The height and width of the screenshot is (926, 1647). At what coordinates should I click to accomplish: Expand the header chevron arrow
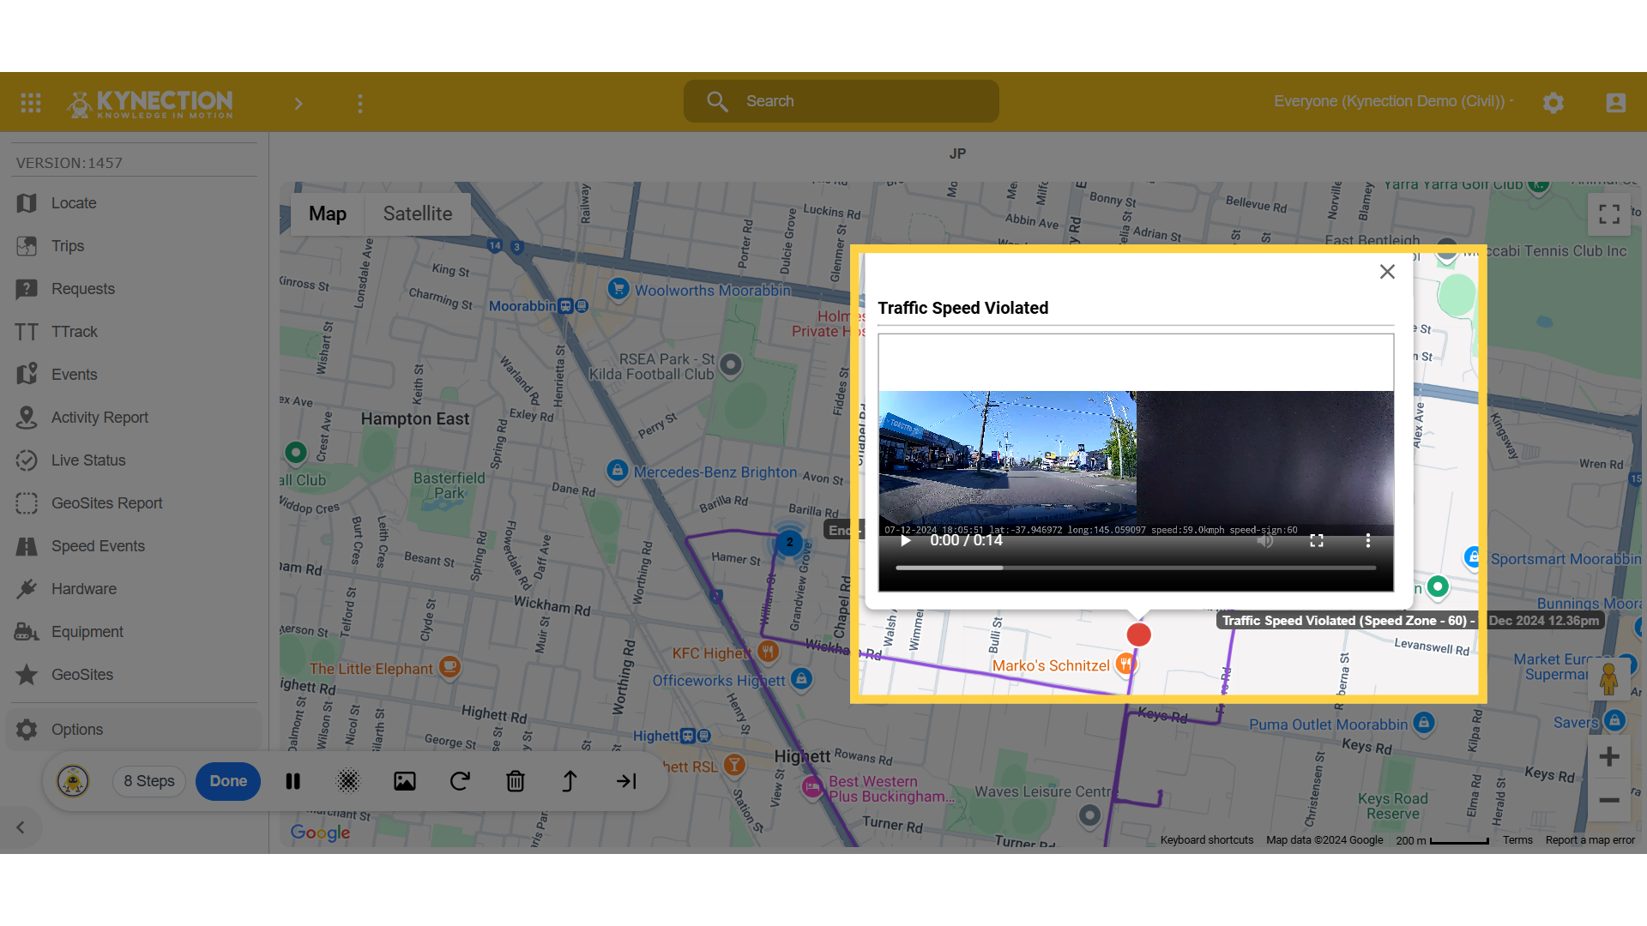[299, 104]
